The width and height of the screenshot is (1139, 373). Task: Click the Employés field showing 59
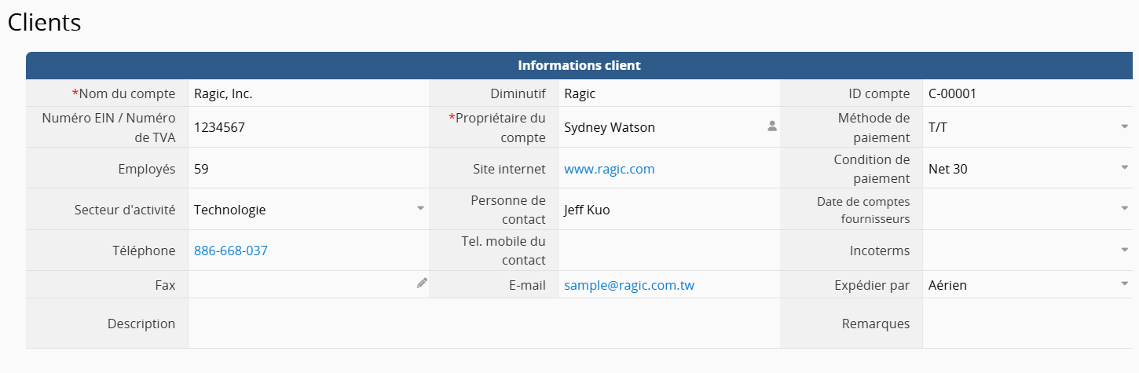306,168
